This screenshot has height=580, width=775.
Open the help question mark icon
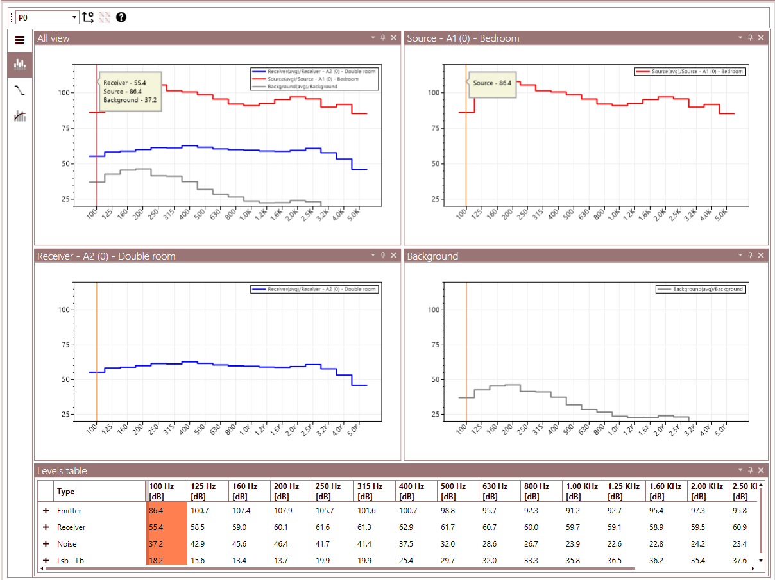[121, 17]
